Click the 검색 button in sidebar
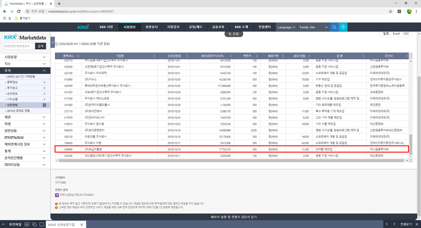This screenshot has height=228, width=421. pos(41,46)
